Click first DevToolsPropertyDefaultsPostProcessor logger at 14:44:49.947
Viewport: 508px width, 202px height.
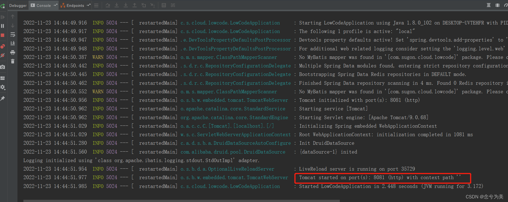(236, 40)
